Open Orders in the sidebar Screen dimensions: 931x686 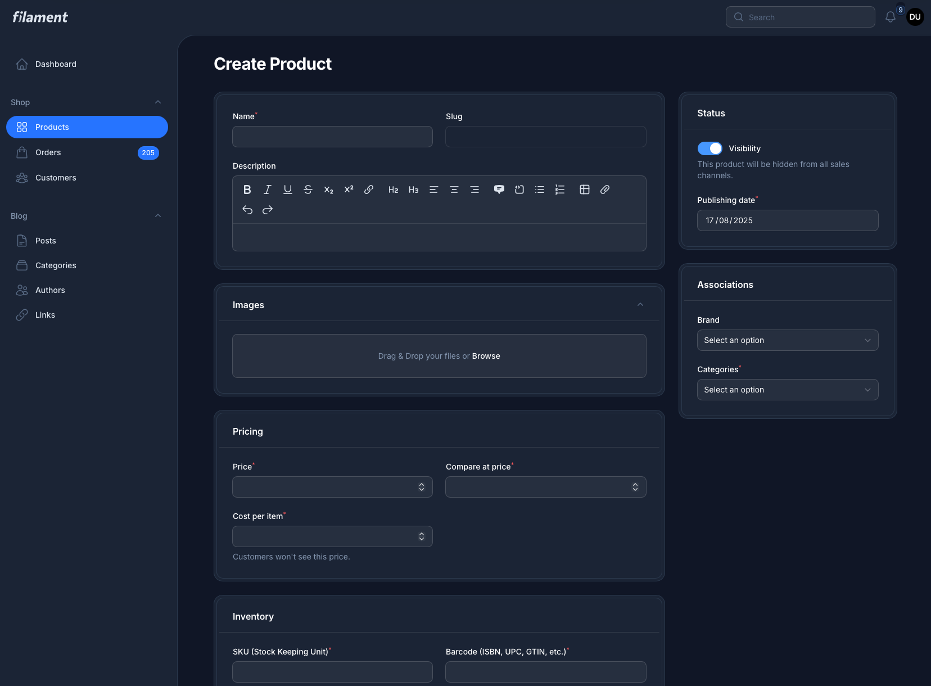[48, 152]
